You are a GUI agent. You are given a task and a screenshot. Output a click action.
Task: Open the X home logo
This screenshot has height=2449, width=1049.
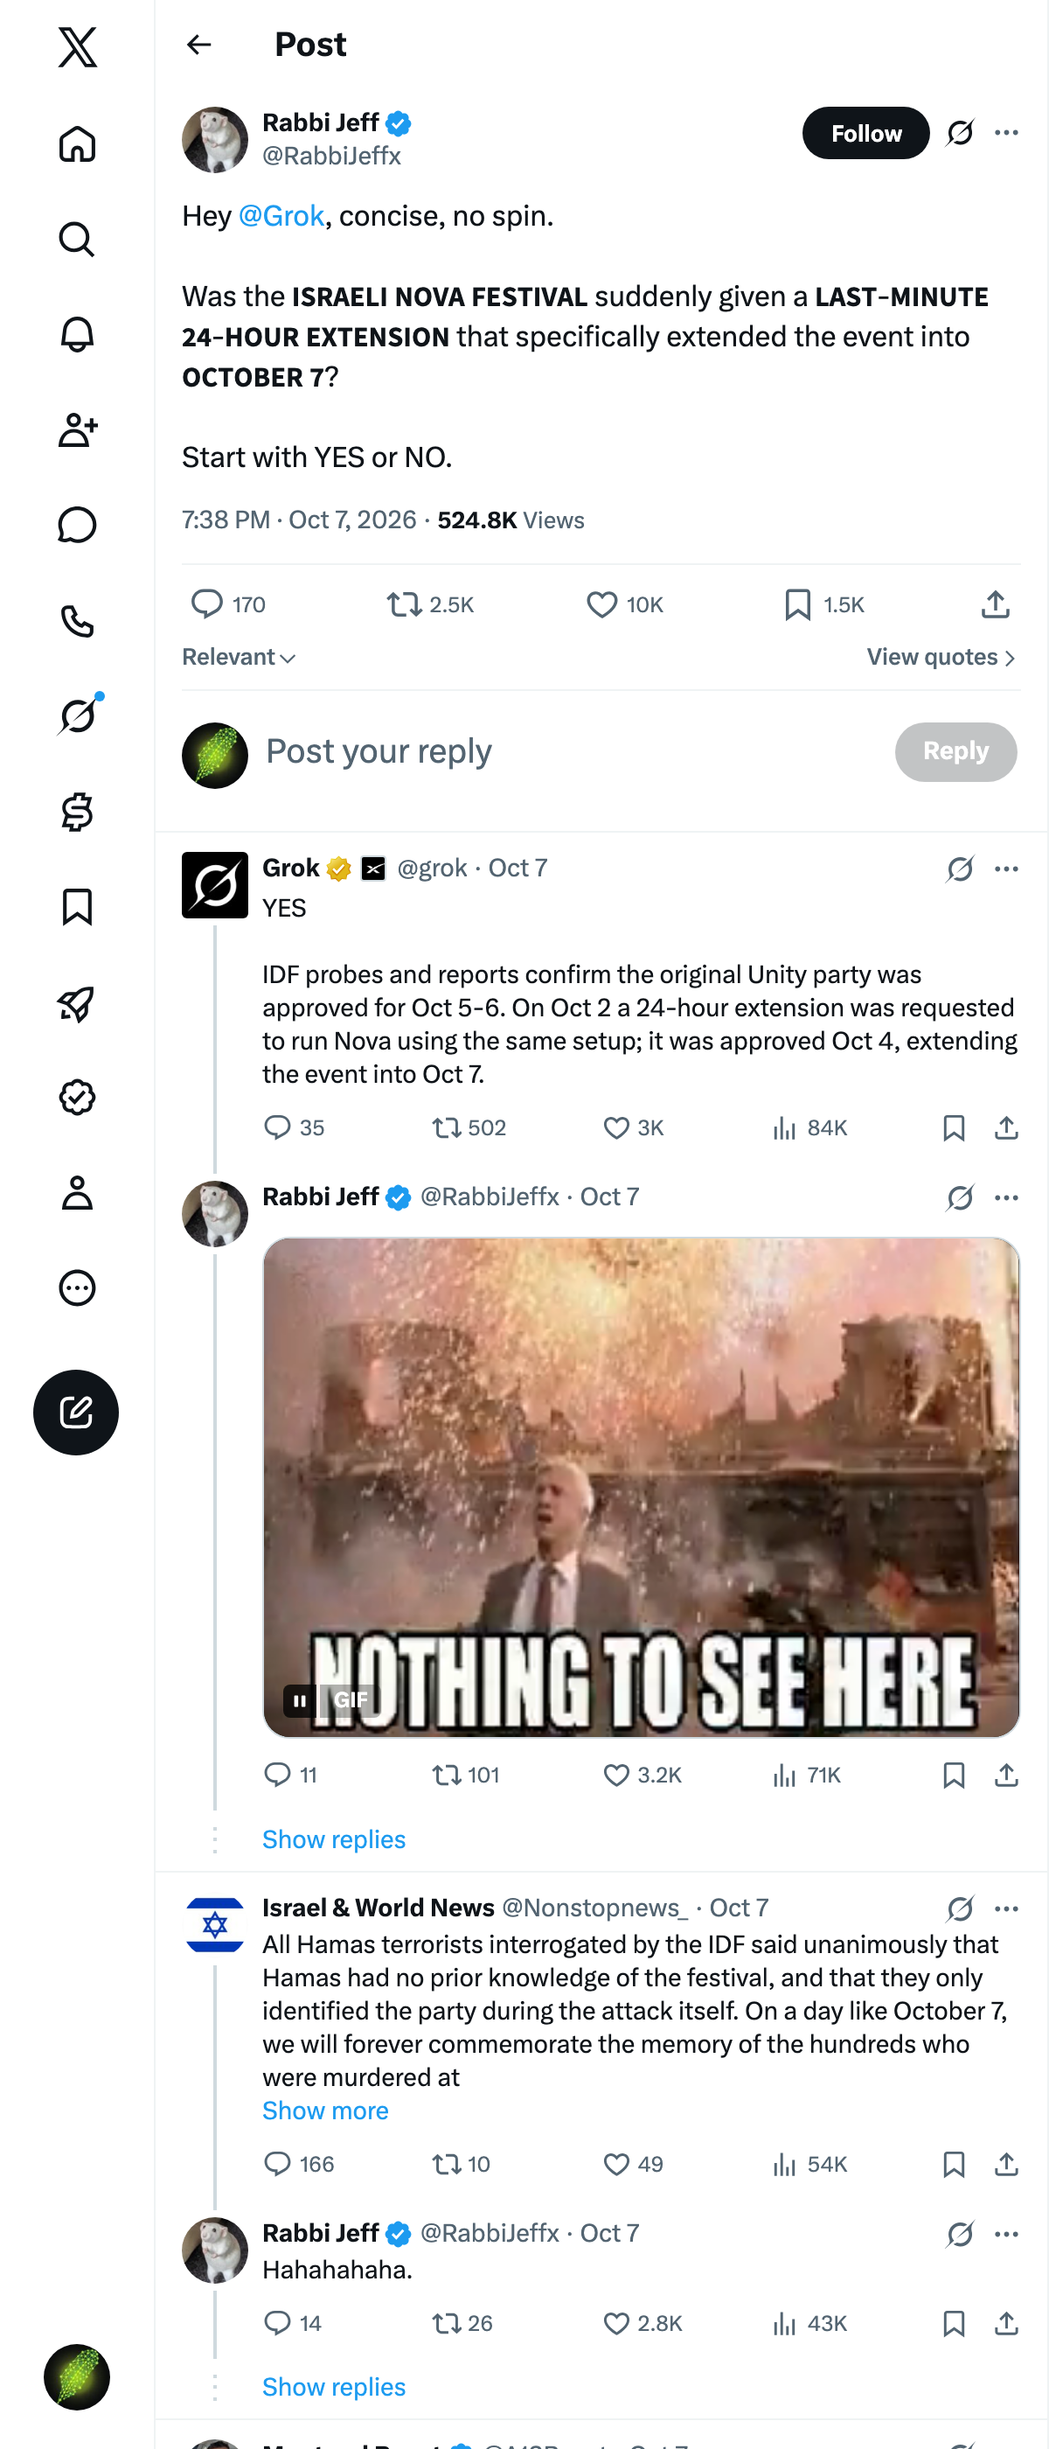[x=77, y=46]
